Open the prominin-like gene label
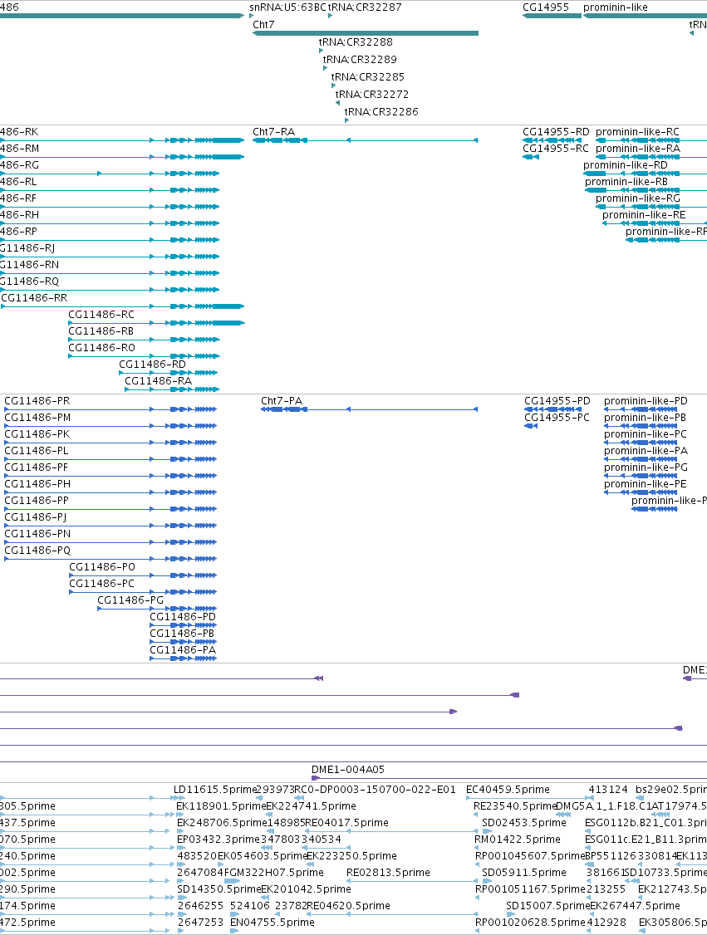 point(615,7)
